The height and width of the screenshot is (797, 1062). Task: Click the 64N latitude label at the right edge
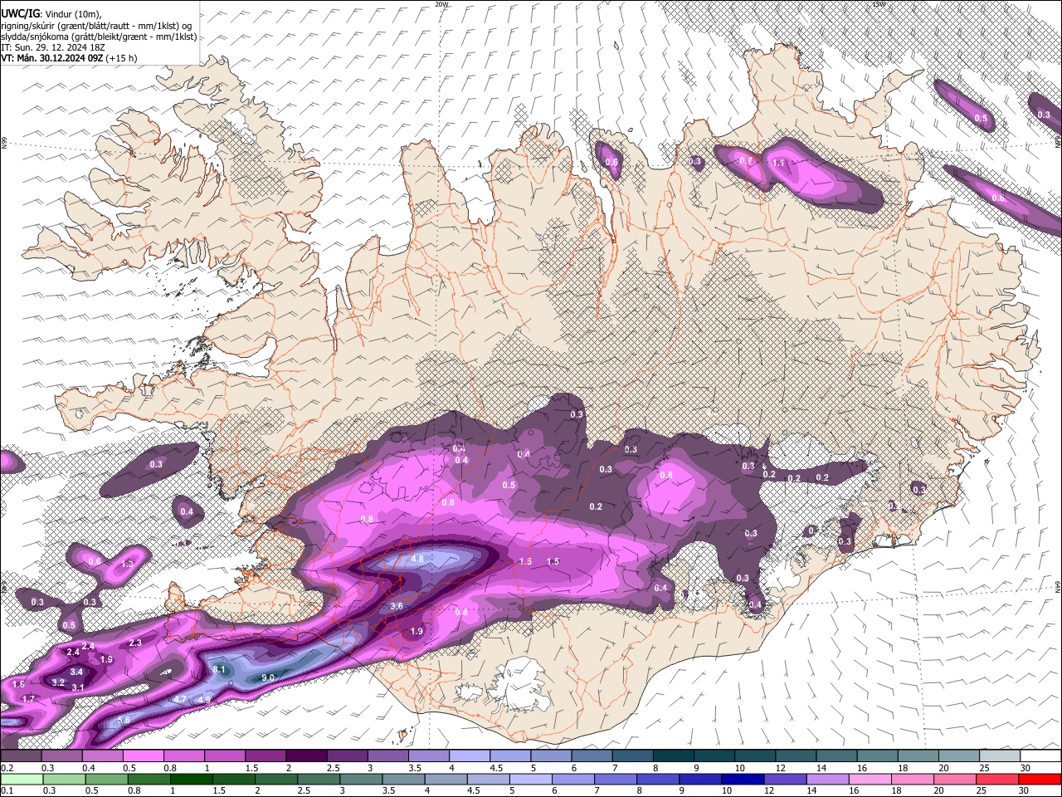(x=1058, y=585)
